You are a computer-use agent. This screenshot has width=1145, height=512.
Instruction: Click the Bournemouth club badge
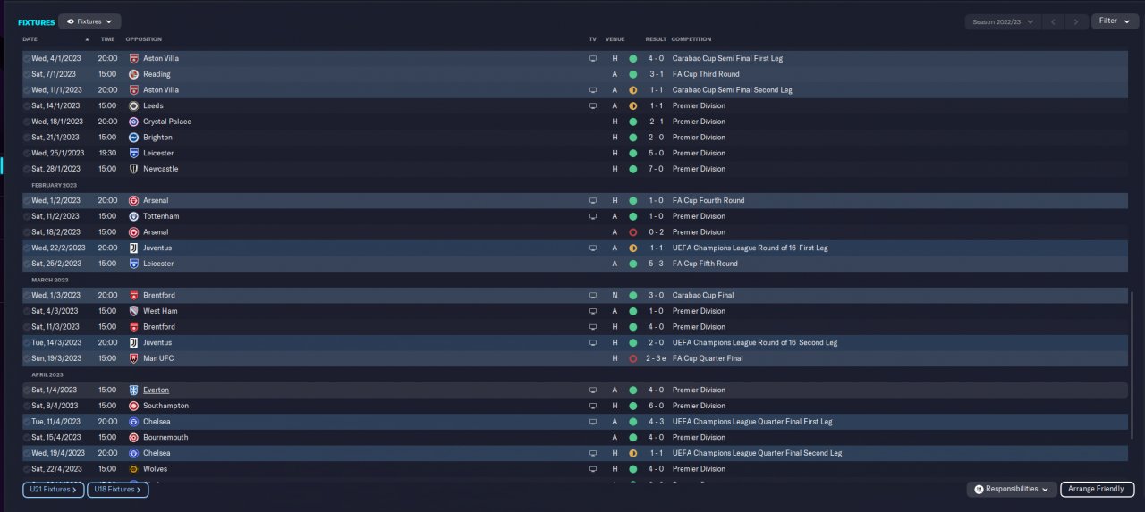click(x=133, y=437)
